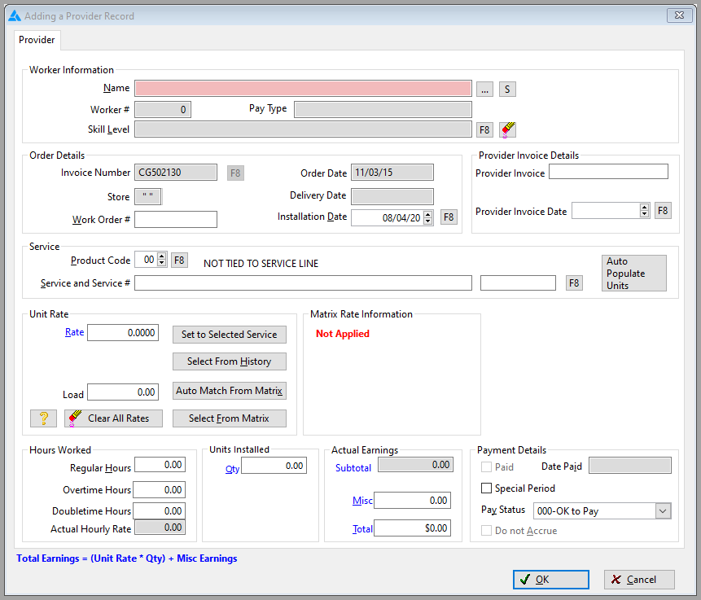This screenshot has width=701, height=600.
Task: Click the F8 button beside Product Code
Action: [179, 261]
